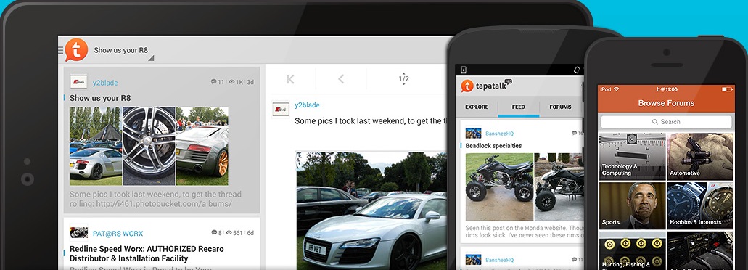Click the rotation icon in Android status bar
Screen dimensions: 748x270
click(576, 70)
